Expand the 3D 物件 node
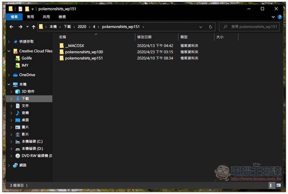Screen dimensions: 288x194 (12, 92)
